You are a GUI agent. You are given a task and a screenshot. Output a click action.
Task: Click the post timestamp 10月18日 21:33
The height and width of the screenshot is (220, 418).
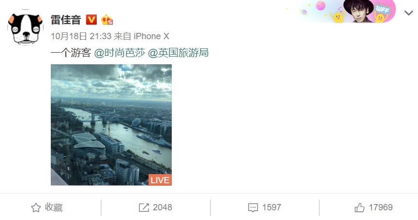tap(81, 36)
